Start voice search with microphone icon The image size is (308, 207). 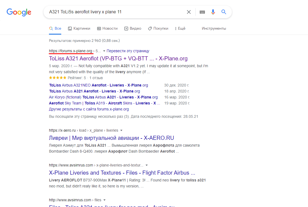(213, 12)
